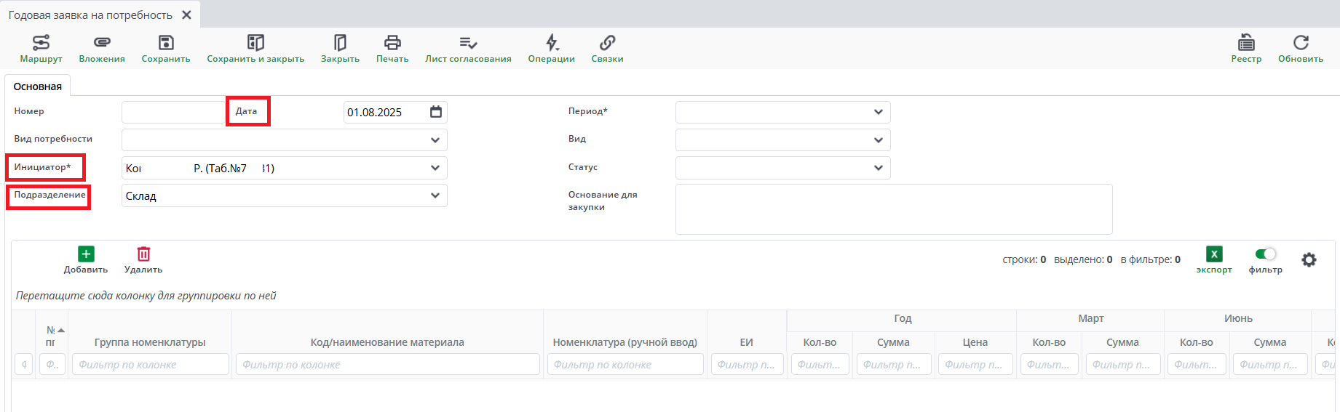1340x412 pixels.
Task: Delete the row using Удалить
Action: pyautogui.click(x=143, y=259)
